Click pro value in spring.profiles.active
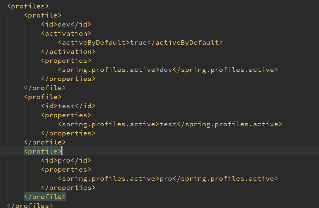The image size is (319, 208). coord(166,179)
